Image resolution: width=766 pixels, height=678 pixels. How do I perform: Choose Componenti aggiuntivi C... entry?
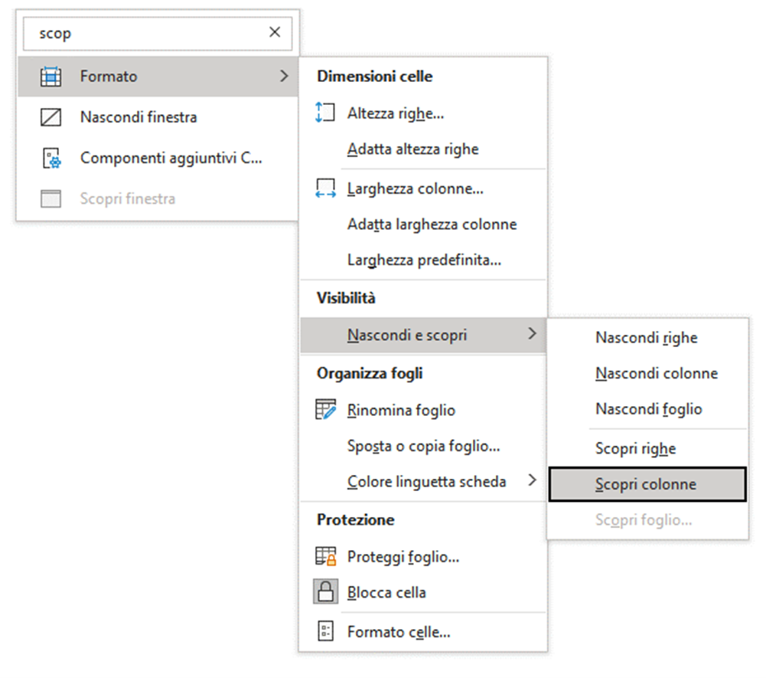pos(158,158)
